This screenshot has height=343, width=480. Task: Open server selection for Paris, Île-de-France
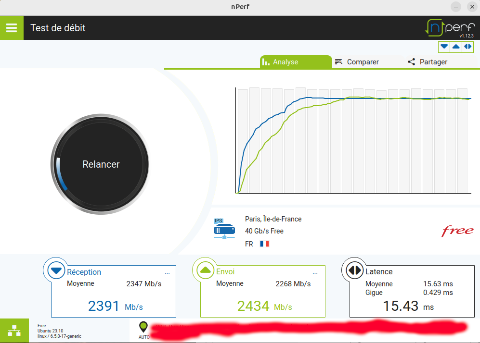tap(273, 219)
